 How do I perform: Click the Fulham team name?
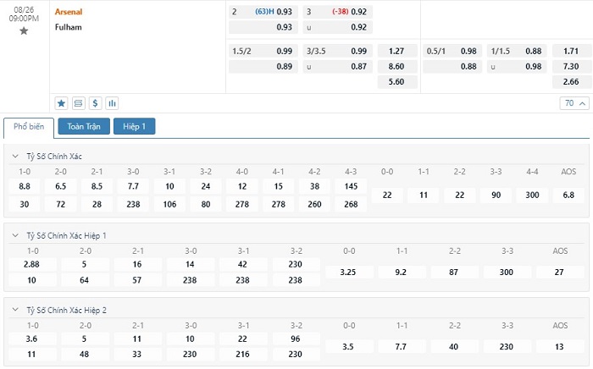[x=68, y=26]
